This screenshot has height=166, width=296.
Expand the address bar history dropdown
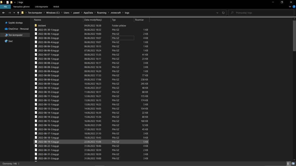click(217, 13)
